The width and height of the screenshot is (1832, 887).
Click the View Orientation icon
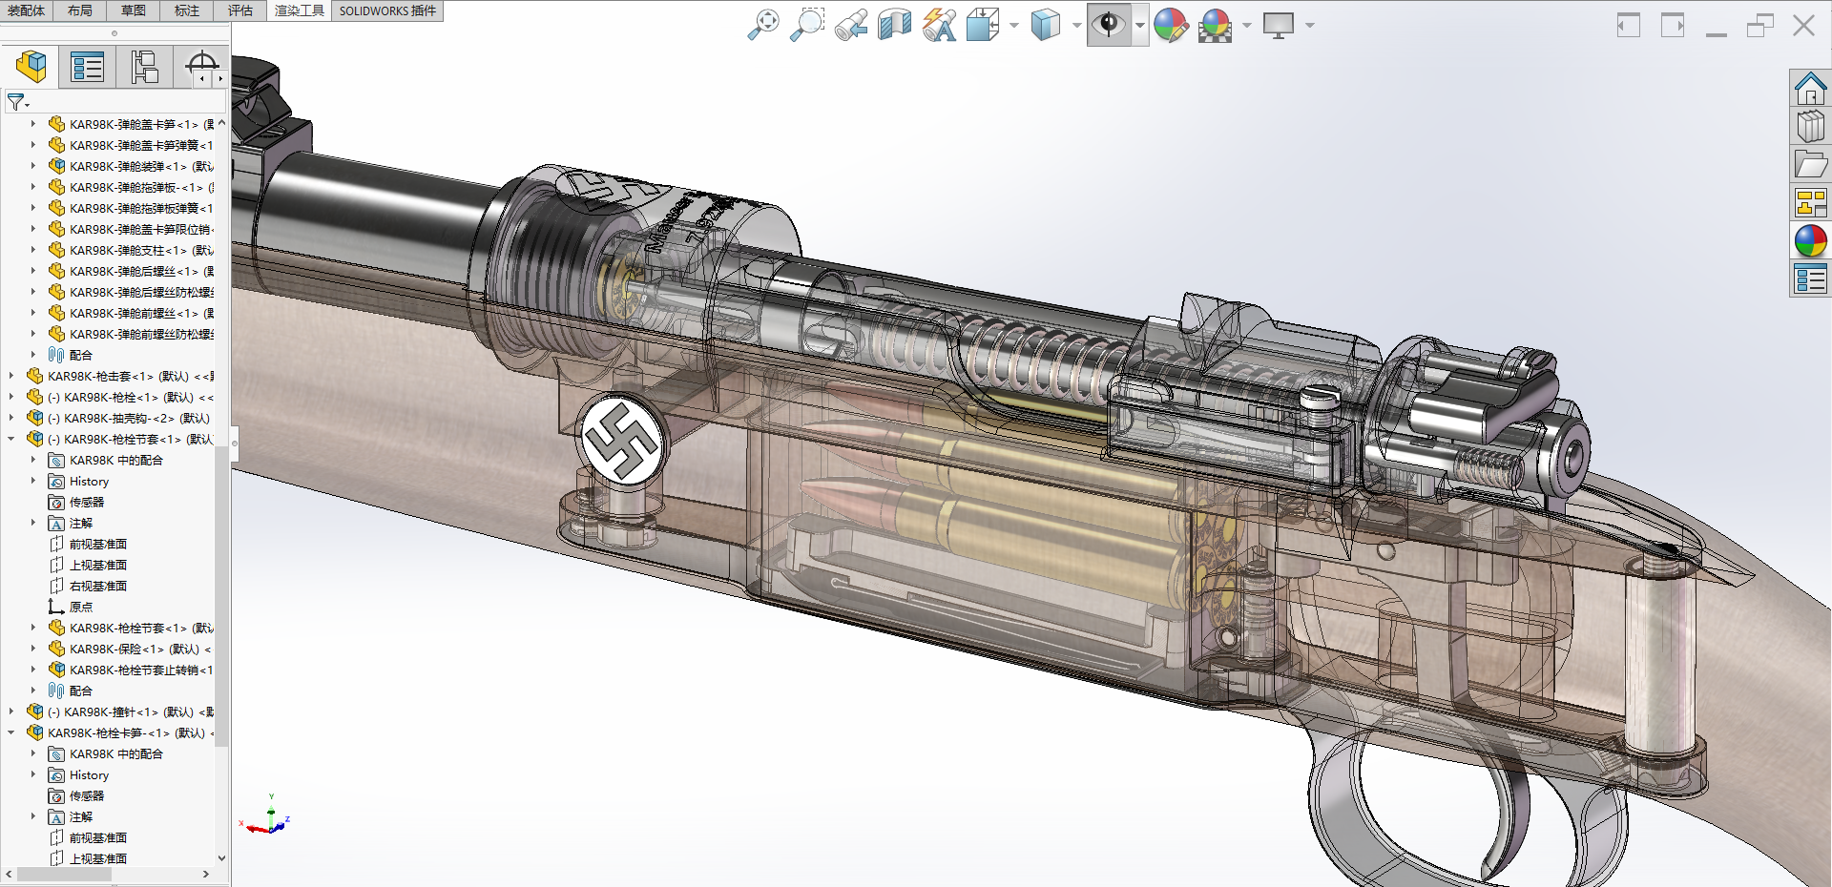[983, 25]
